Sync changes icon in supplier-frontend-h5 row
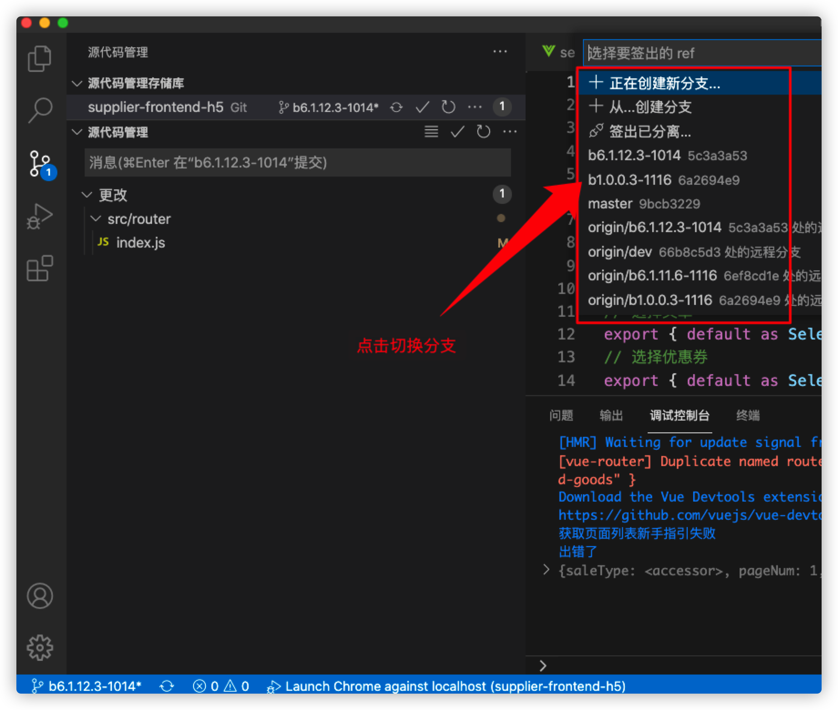This screenshot has width=838, height=710. (397, 107)
